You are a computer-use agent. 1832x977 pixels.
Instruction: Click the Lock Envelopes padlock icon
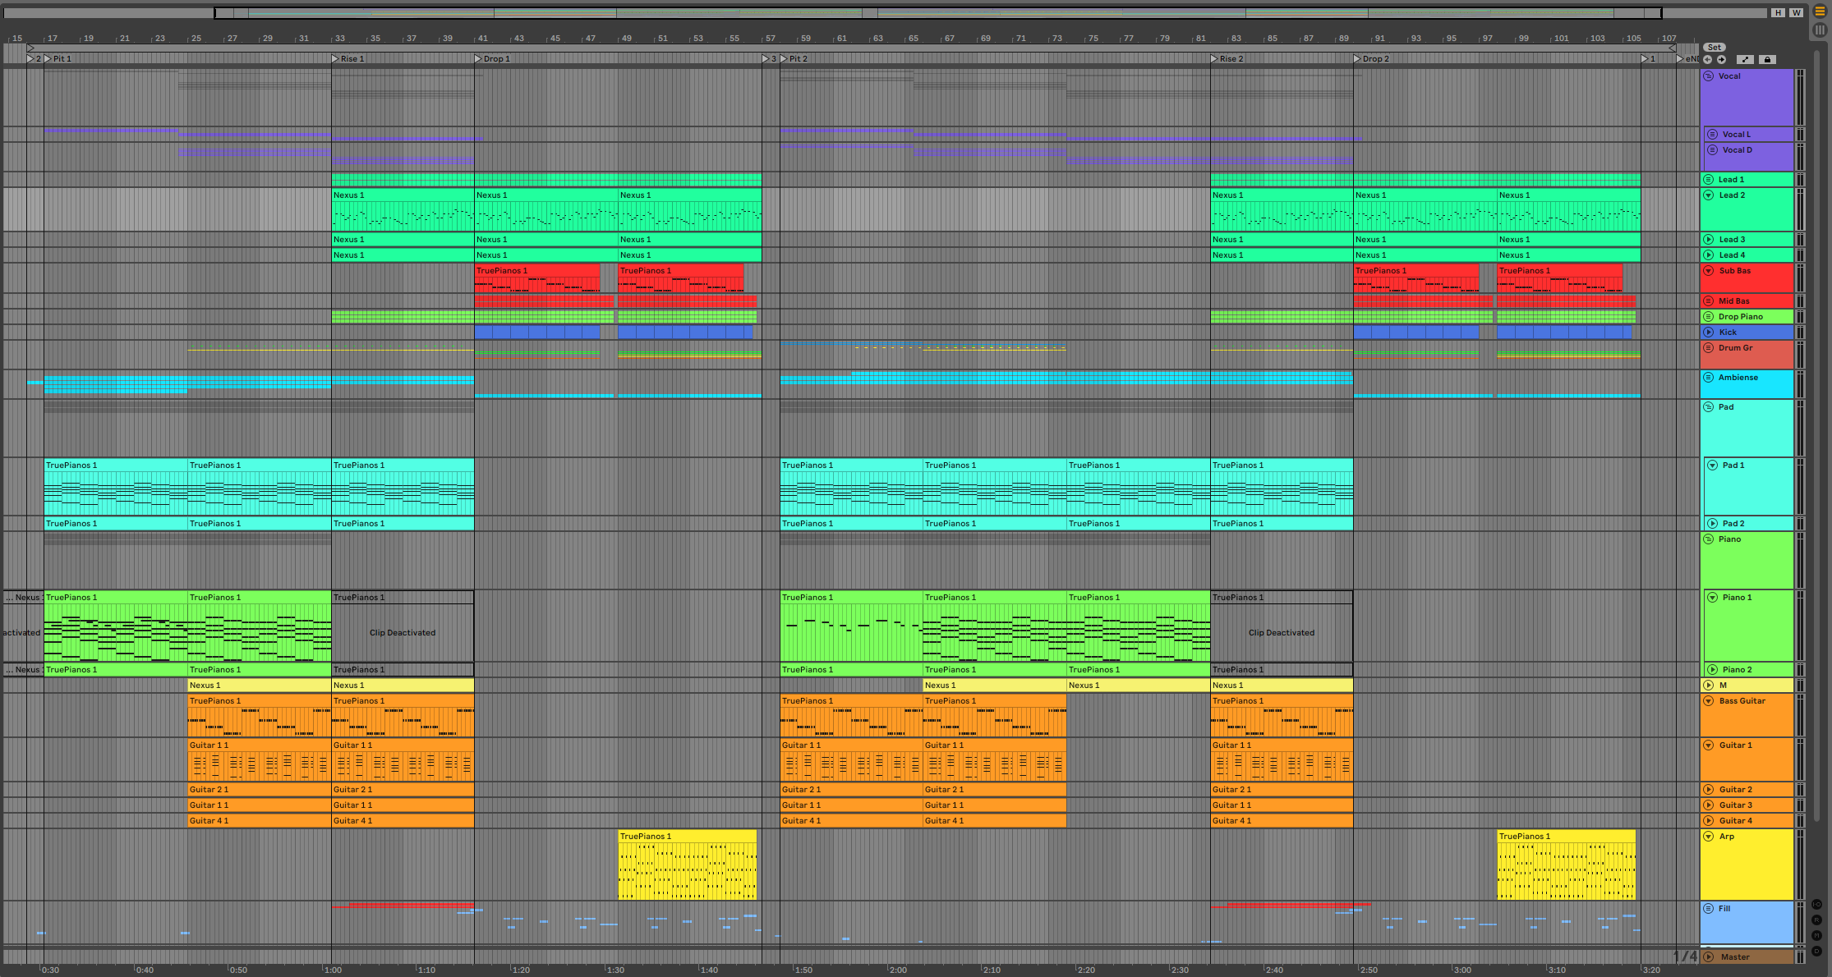coord(1768,60)
